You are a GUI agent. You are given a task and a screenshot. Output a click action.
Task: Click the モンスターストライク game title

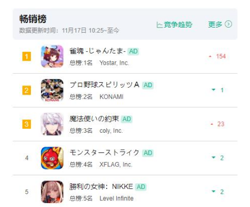point(104,152)
